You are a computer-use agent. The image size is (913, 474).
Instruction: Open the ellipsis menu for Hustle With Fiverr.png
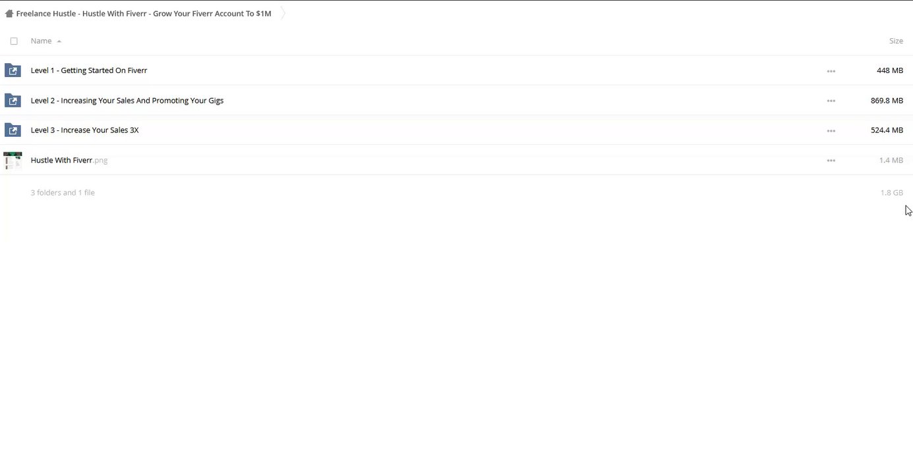click(831, 161)
